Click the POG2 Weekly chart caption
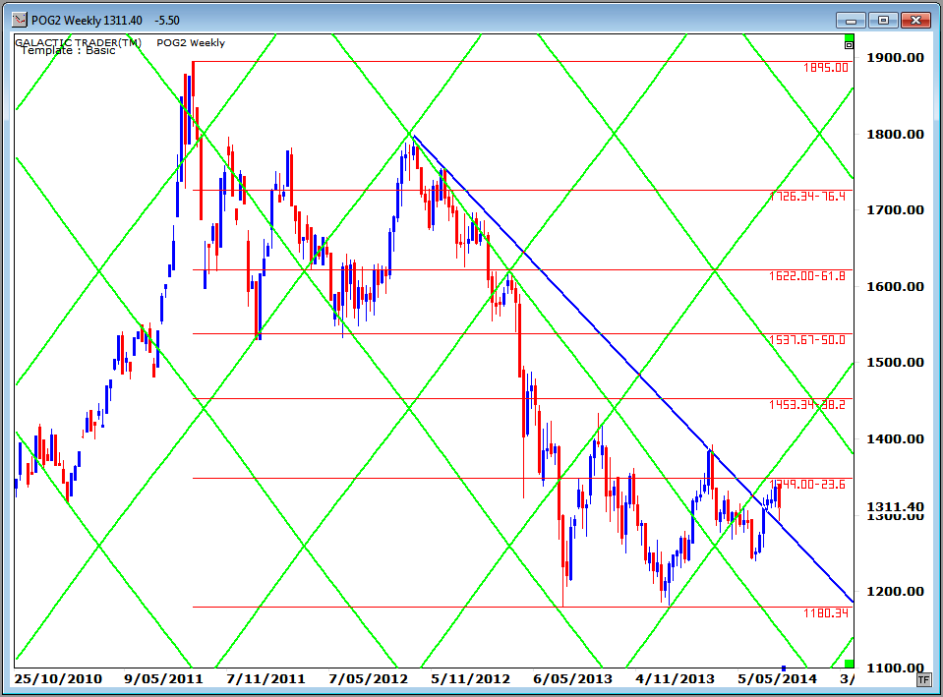Viewport: 943px width, 697px height. (x=191, y=42)
